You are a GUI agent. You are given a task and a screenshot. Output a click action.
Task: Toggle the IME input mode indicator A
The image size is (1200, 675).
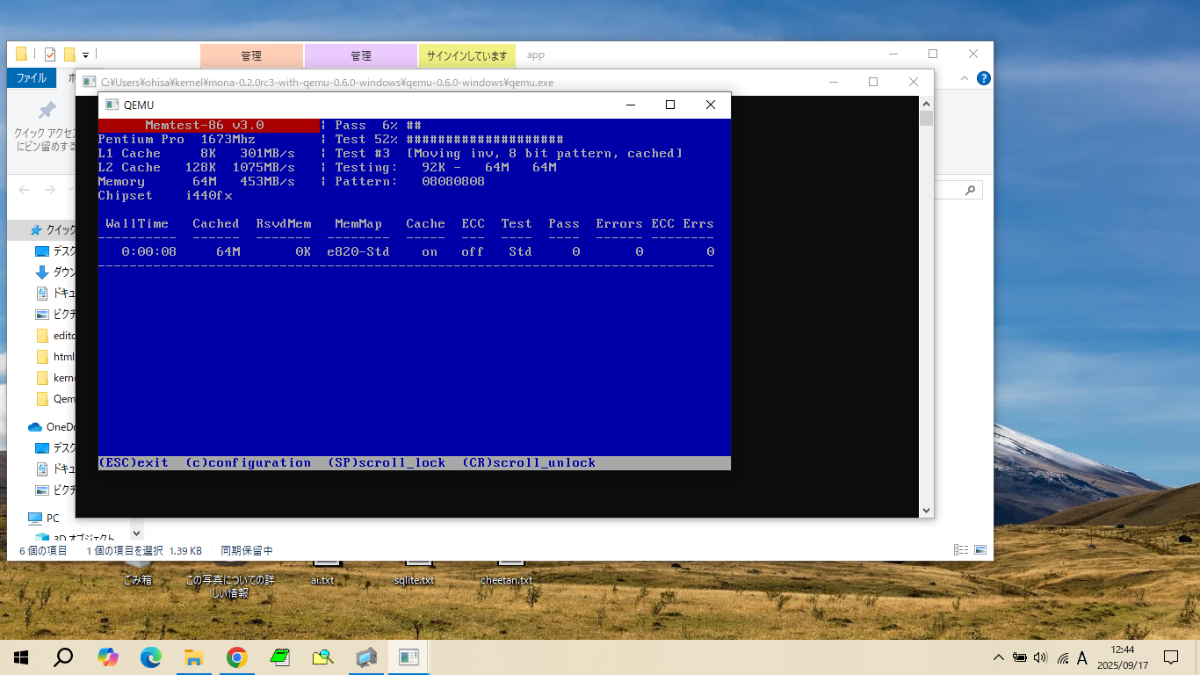point(1082,657)
